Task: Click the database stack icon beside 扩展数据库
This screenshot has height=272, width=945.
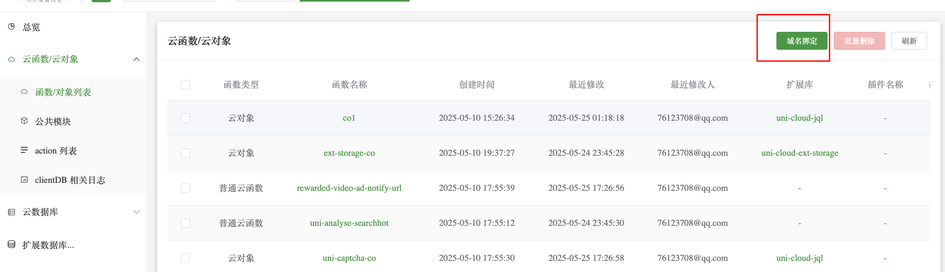Action: click(11, 245)
